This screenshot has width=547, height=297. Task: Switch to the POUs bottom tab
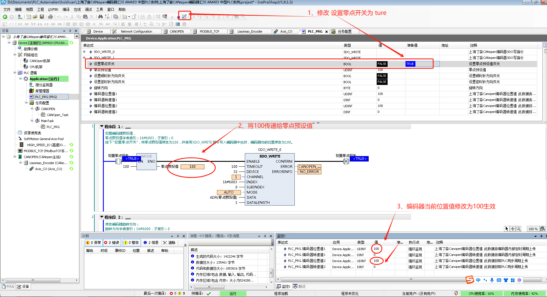(x=8, y=286)
